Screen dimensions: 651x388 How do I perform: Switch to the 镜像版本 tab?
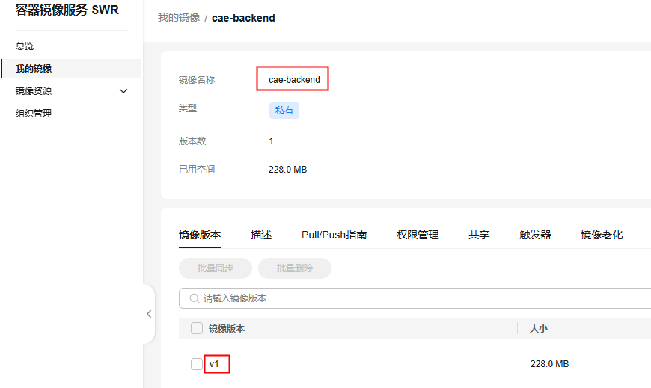(x=200, y=235)
